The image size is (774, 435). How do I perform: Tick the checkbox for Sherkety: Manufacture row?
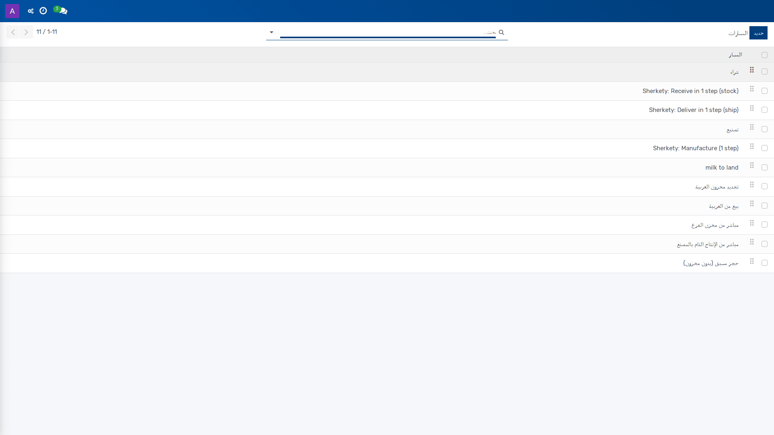tap(764, 148)
